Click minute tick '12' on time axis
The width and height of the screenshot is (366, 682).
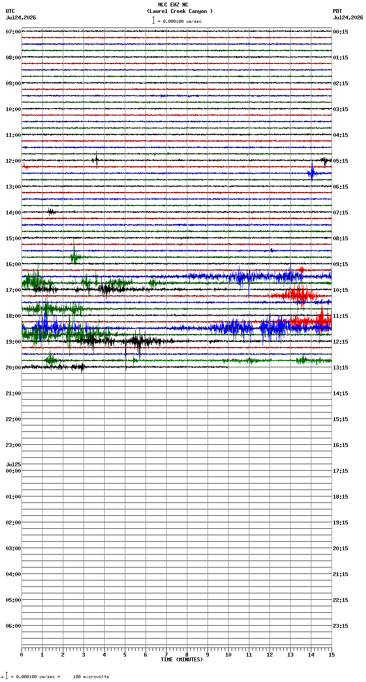click(270, 655)
